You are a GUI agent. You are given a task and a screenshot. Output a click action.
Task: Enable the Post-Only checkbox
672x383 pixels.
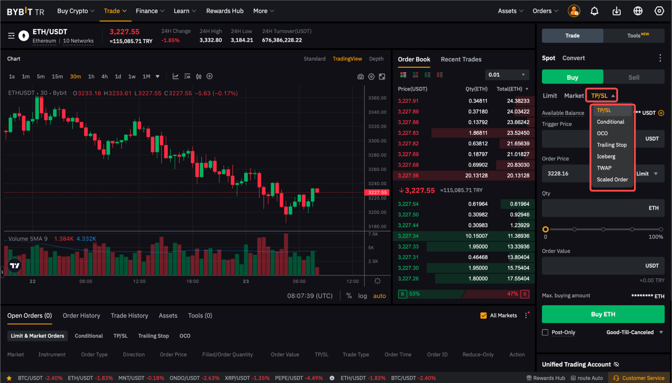tap(545, 332)
